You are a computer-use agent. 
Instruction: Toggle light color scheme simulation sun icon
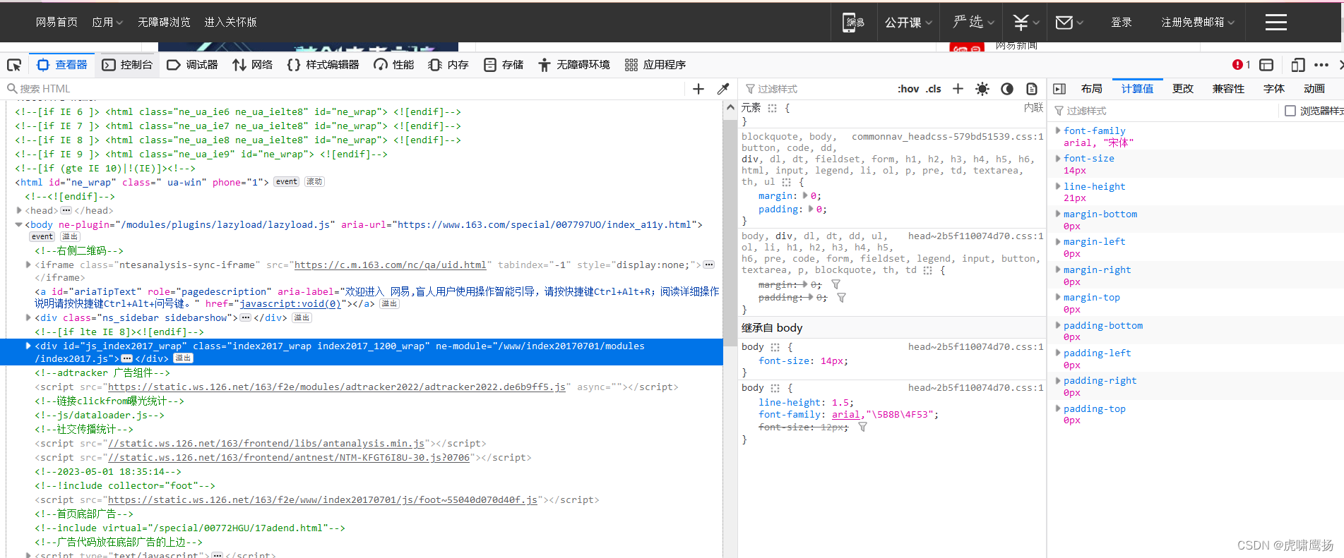982,89
